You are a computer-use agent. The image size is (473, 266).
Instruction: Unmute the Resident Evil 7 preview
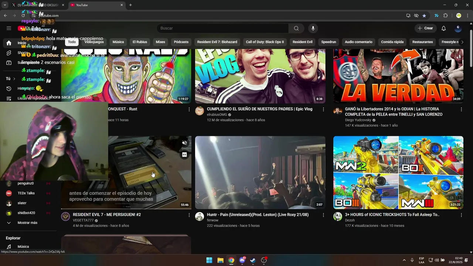184,143
